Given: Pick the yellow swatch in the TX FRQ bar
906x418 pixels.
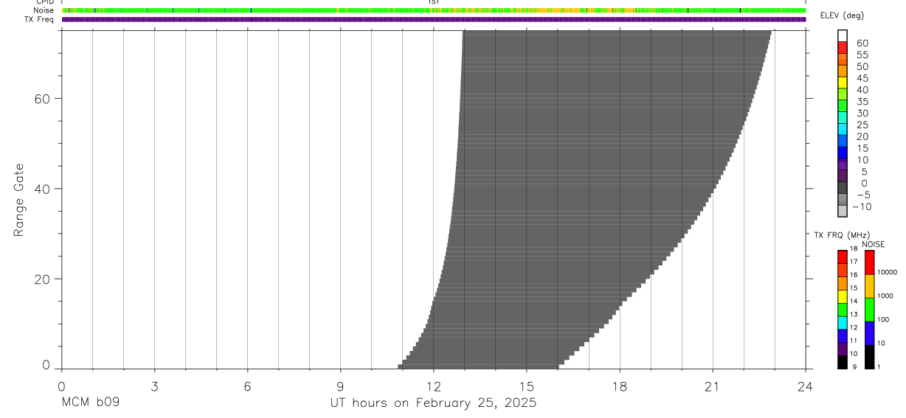Looking at the screenshot, I should (842, 296).
